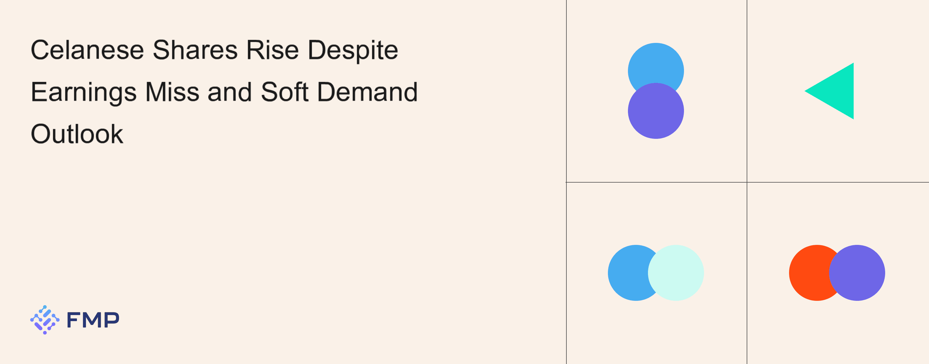The width and height of the screenshot is (929, 364).
Task: Click the word "Soft" in the headline
Action: [x=285, y=92]
